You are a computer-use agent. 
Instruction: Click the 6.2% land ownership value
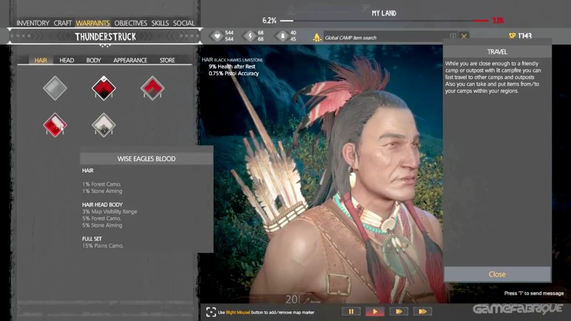pos(269,20)
